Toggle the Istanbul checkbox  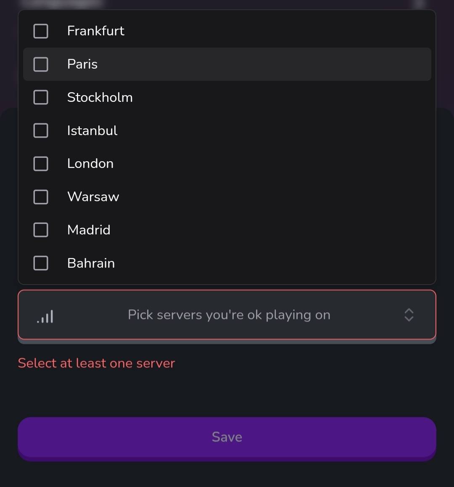(41, 130)
